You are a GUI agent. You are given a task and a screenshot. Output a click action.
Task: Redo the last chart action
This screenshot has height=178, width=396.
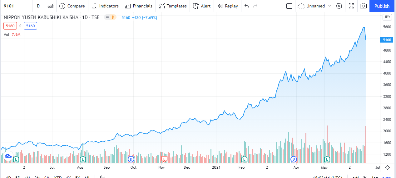(255, 6)
